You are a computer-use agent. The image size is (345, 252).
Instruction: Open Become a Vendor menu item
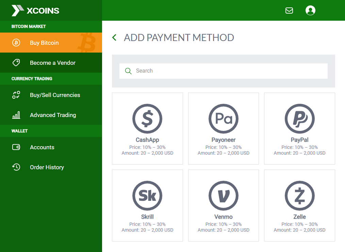(x=51, y=62)
